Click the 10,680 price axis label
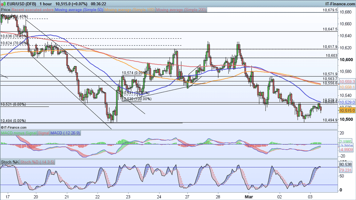The height and width of the screenshot is (200, 356). 346,12
